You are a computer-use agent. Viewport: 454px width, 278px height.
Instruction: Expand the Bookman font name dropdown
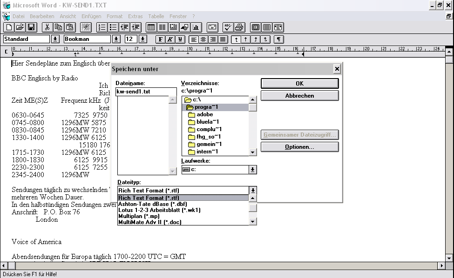(x=116, y=40)
